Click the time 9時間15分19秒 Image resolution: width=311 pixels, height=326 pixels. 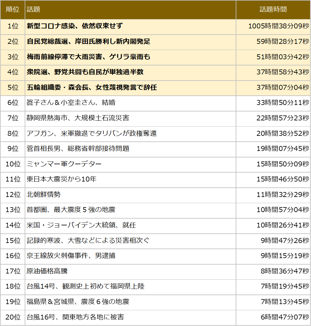point(285,256)
